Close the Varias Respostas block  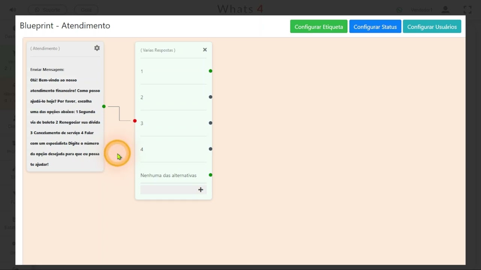pos(205,49)
